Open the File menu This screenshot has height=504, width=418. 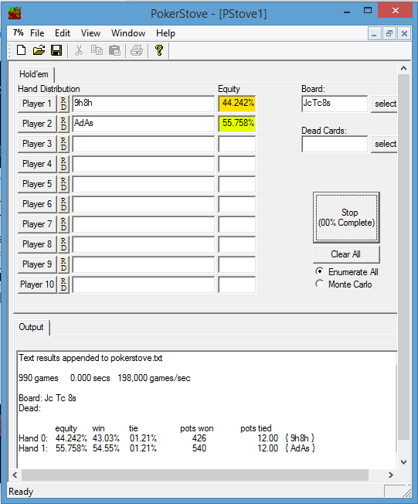(37, 33)
